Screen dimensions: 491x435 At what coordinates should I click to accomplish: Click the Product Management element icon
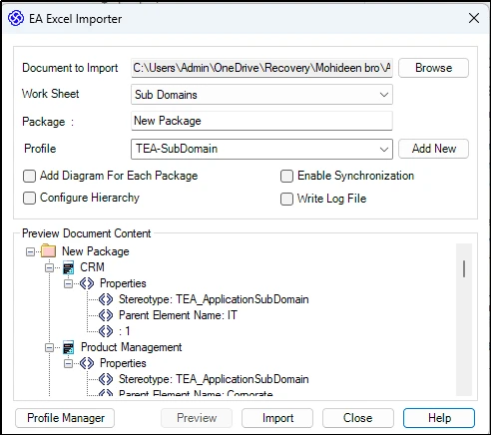coord(68,347)
